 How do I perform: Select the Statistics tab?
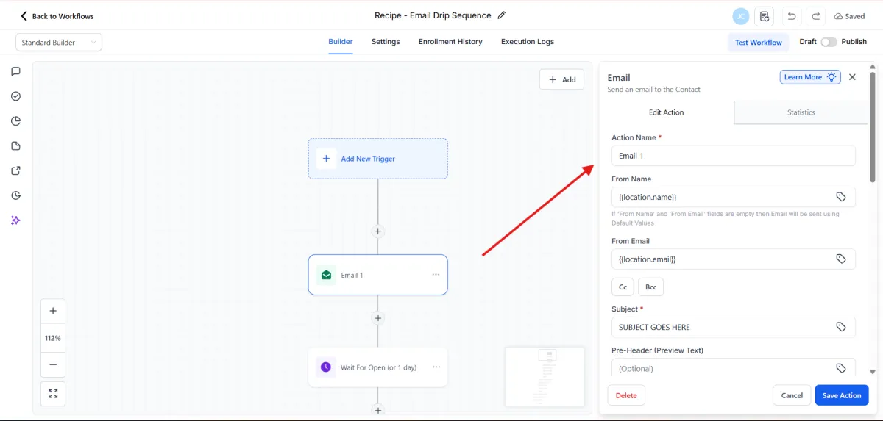point(801,112)
